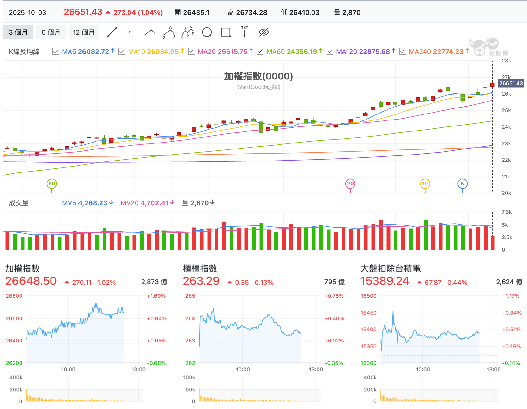The width and height of the screenshot is (527, 409).
Task: Open the 櫃檯指數 heading
Action: click(200, 268)
